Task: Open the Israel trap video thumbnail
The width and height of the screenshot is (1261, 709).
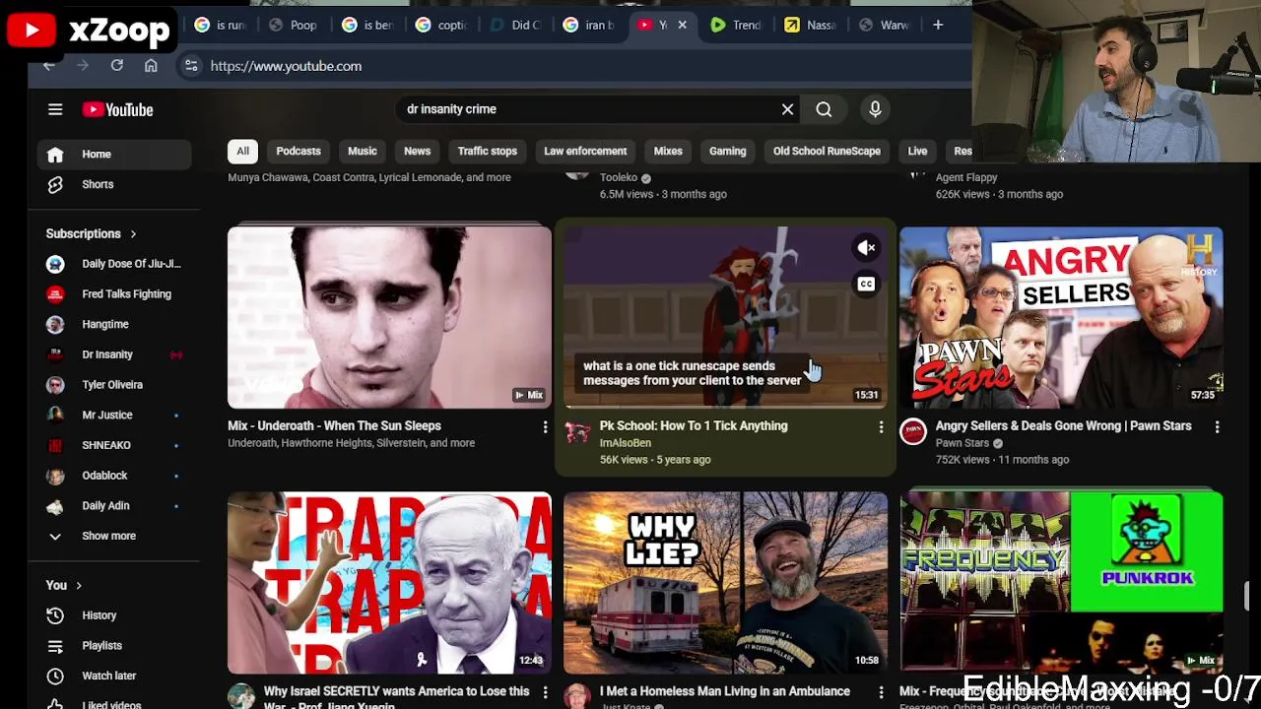Action: [389, 583]
